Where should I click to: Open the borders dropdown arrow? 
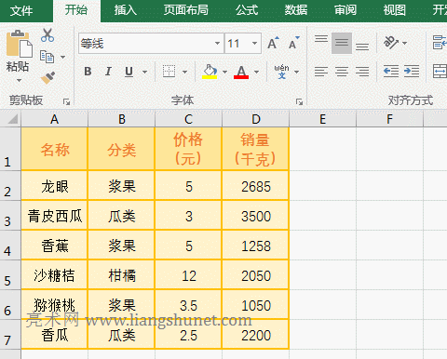click(x=185, y=73)
